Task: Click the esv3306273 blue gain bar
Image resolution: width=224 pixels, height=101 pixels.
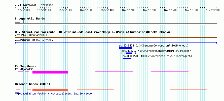Action: (127, 58)
